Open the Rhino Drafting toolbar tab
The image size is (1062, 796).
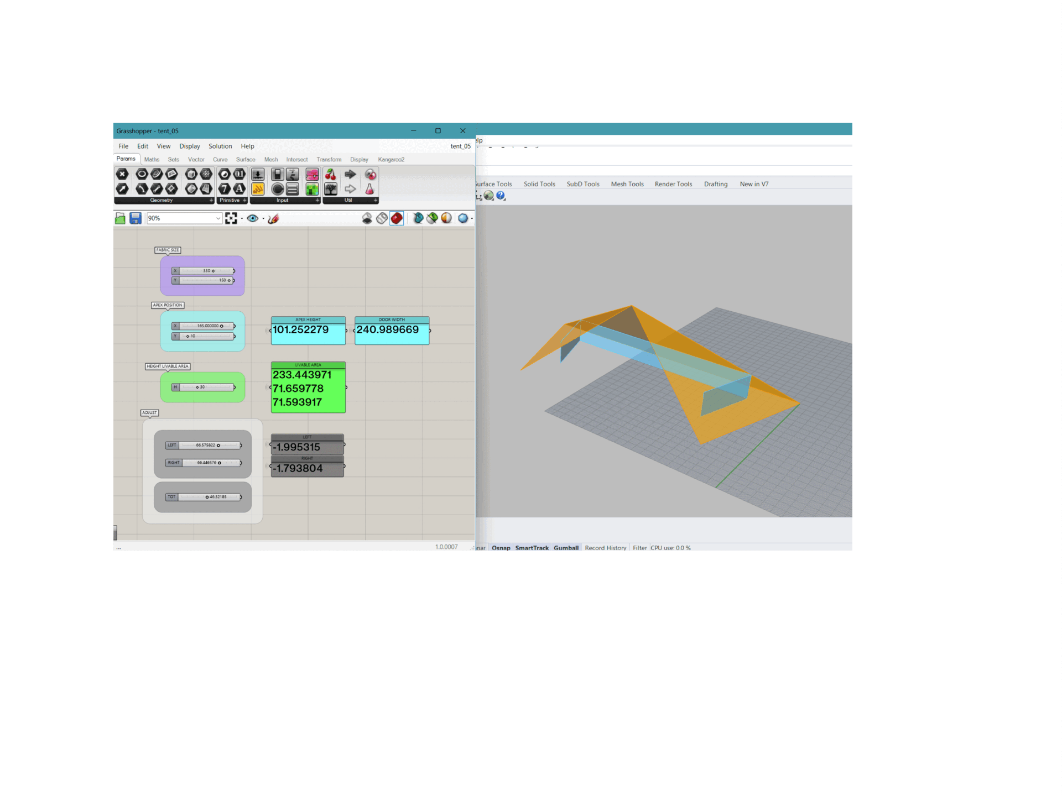716,184
